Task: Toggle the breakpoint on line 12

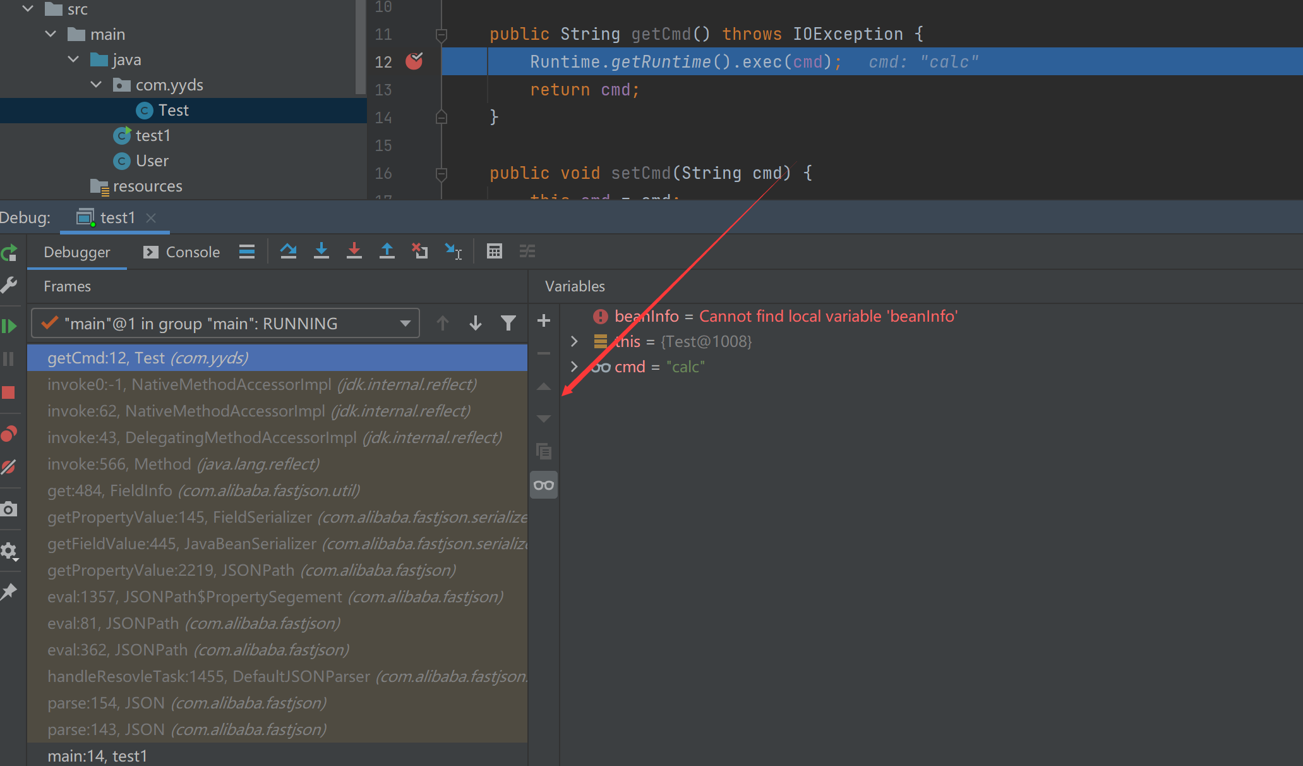Action: click(x=414, y=61)
